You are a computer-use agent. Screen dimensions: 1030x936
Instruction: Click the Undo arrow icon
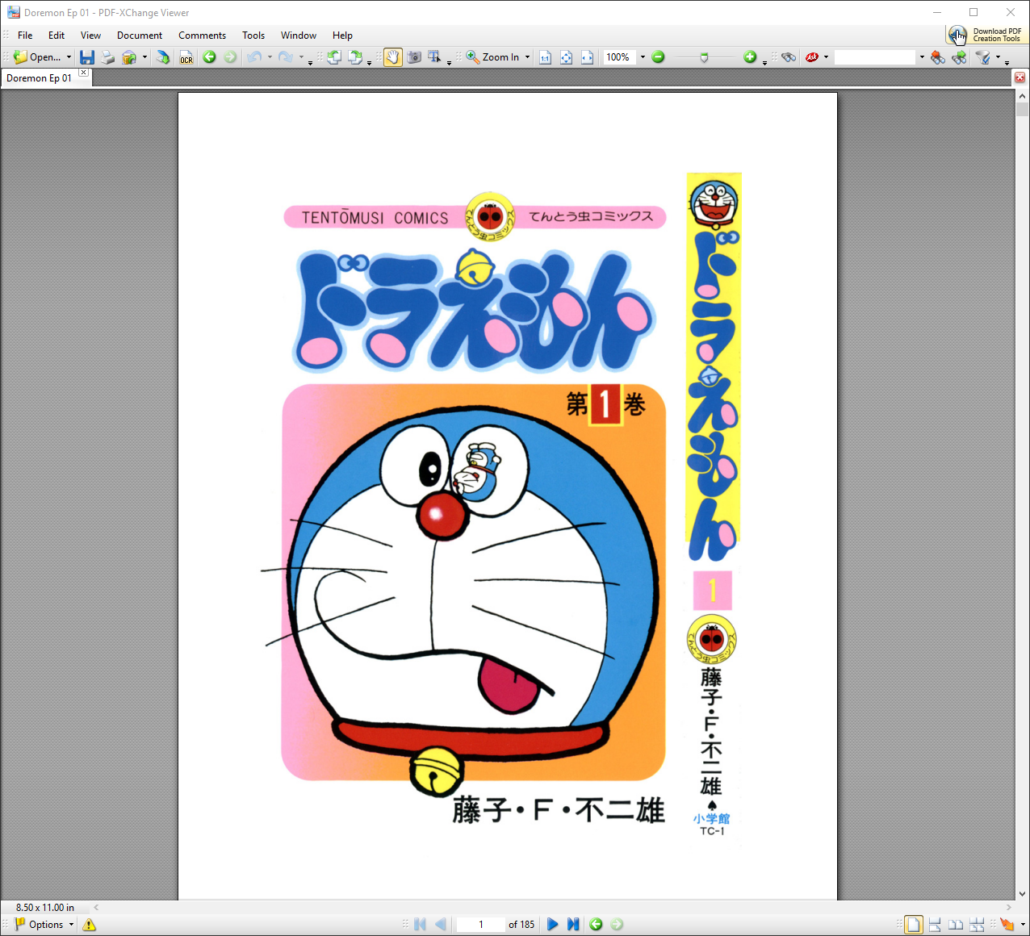[253, 57]
